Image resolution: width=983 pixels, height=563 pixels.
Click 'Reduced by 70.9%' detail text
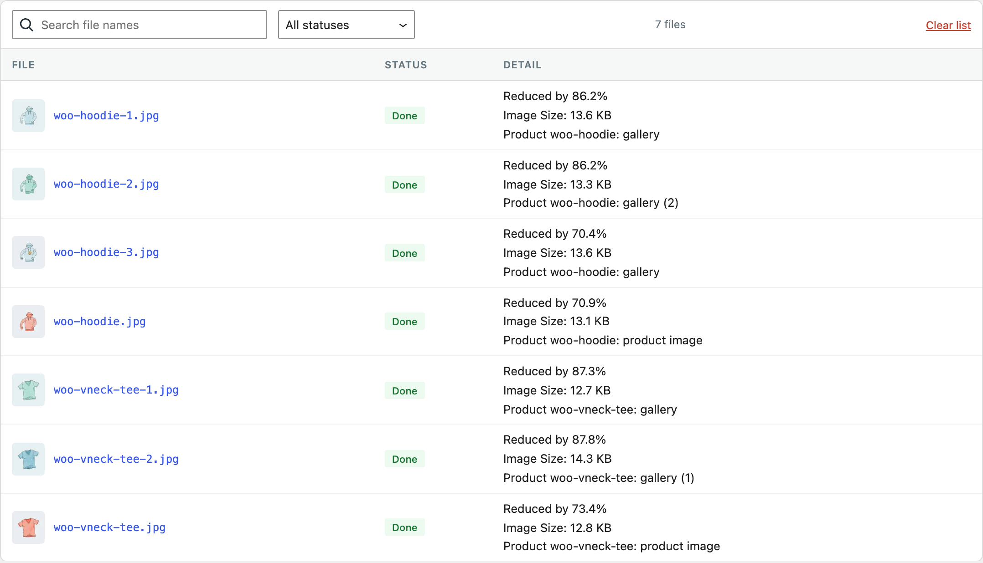(555, 303)
